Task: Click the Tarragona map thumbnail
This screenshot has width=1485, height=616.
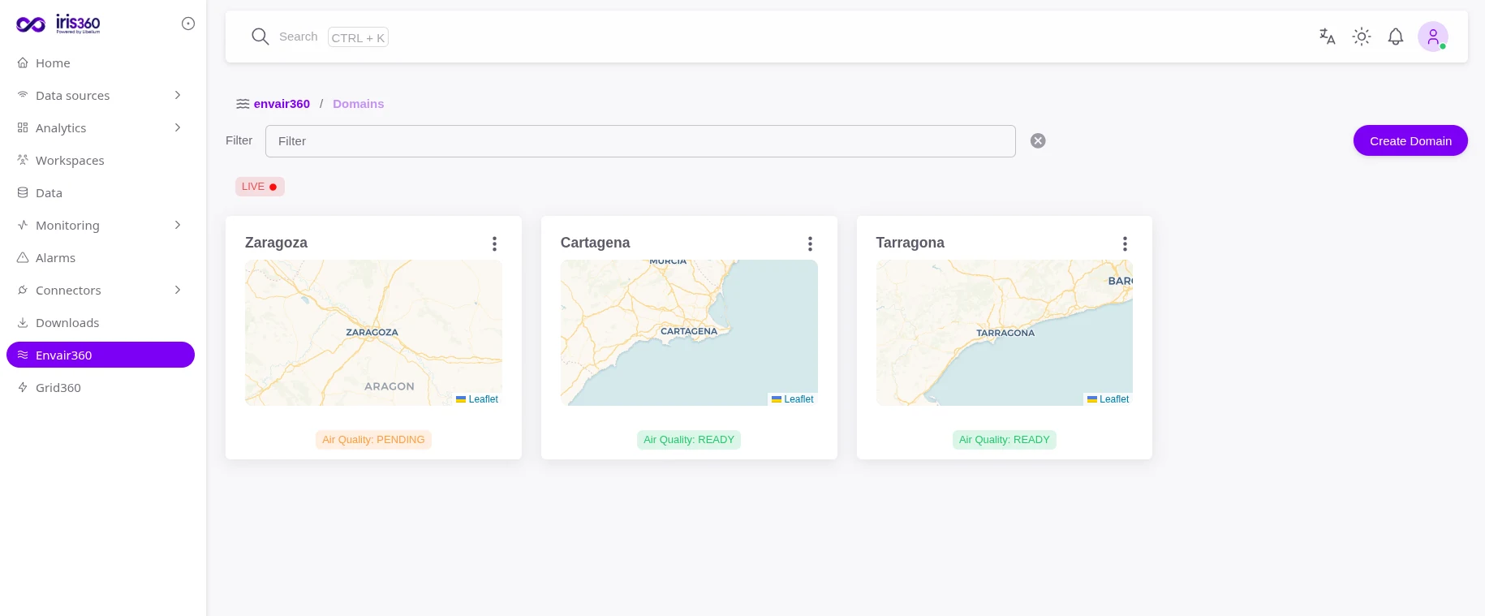Action: [x=1005, y=333]
